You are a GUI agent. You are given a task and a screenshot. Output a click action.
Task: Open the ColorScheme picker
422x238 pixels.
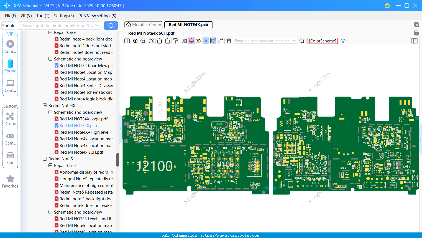point(323,41)
